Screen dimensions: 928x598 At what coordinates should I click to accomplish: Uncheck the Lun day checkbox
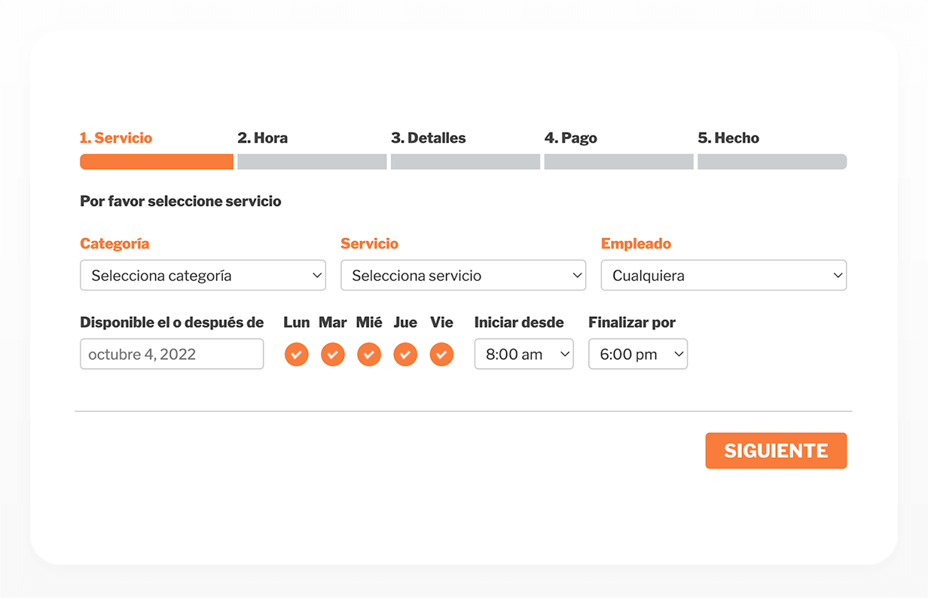pos(297,354)
